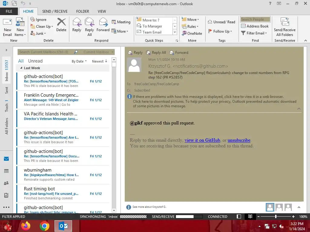The height and width of the screenshot is (232, 310).
Task: Open Junk dropdown
Action: pyautogui.click(x=38, y=33)
